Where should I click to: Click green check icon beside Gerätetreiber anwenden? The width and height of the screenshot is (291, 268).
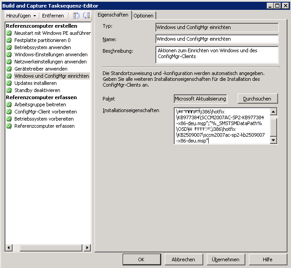(9, 69)
